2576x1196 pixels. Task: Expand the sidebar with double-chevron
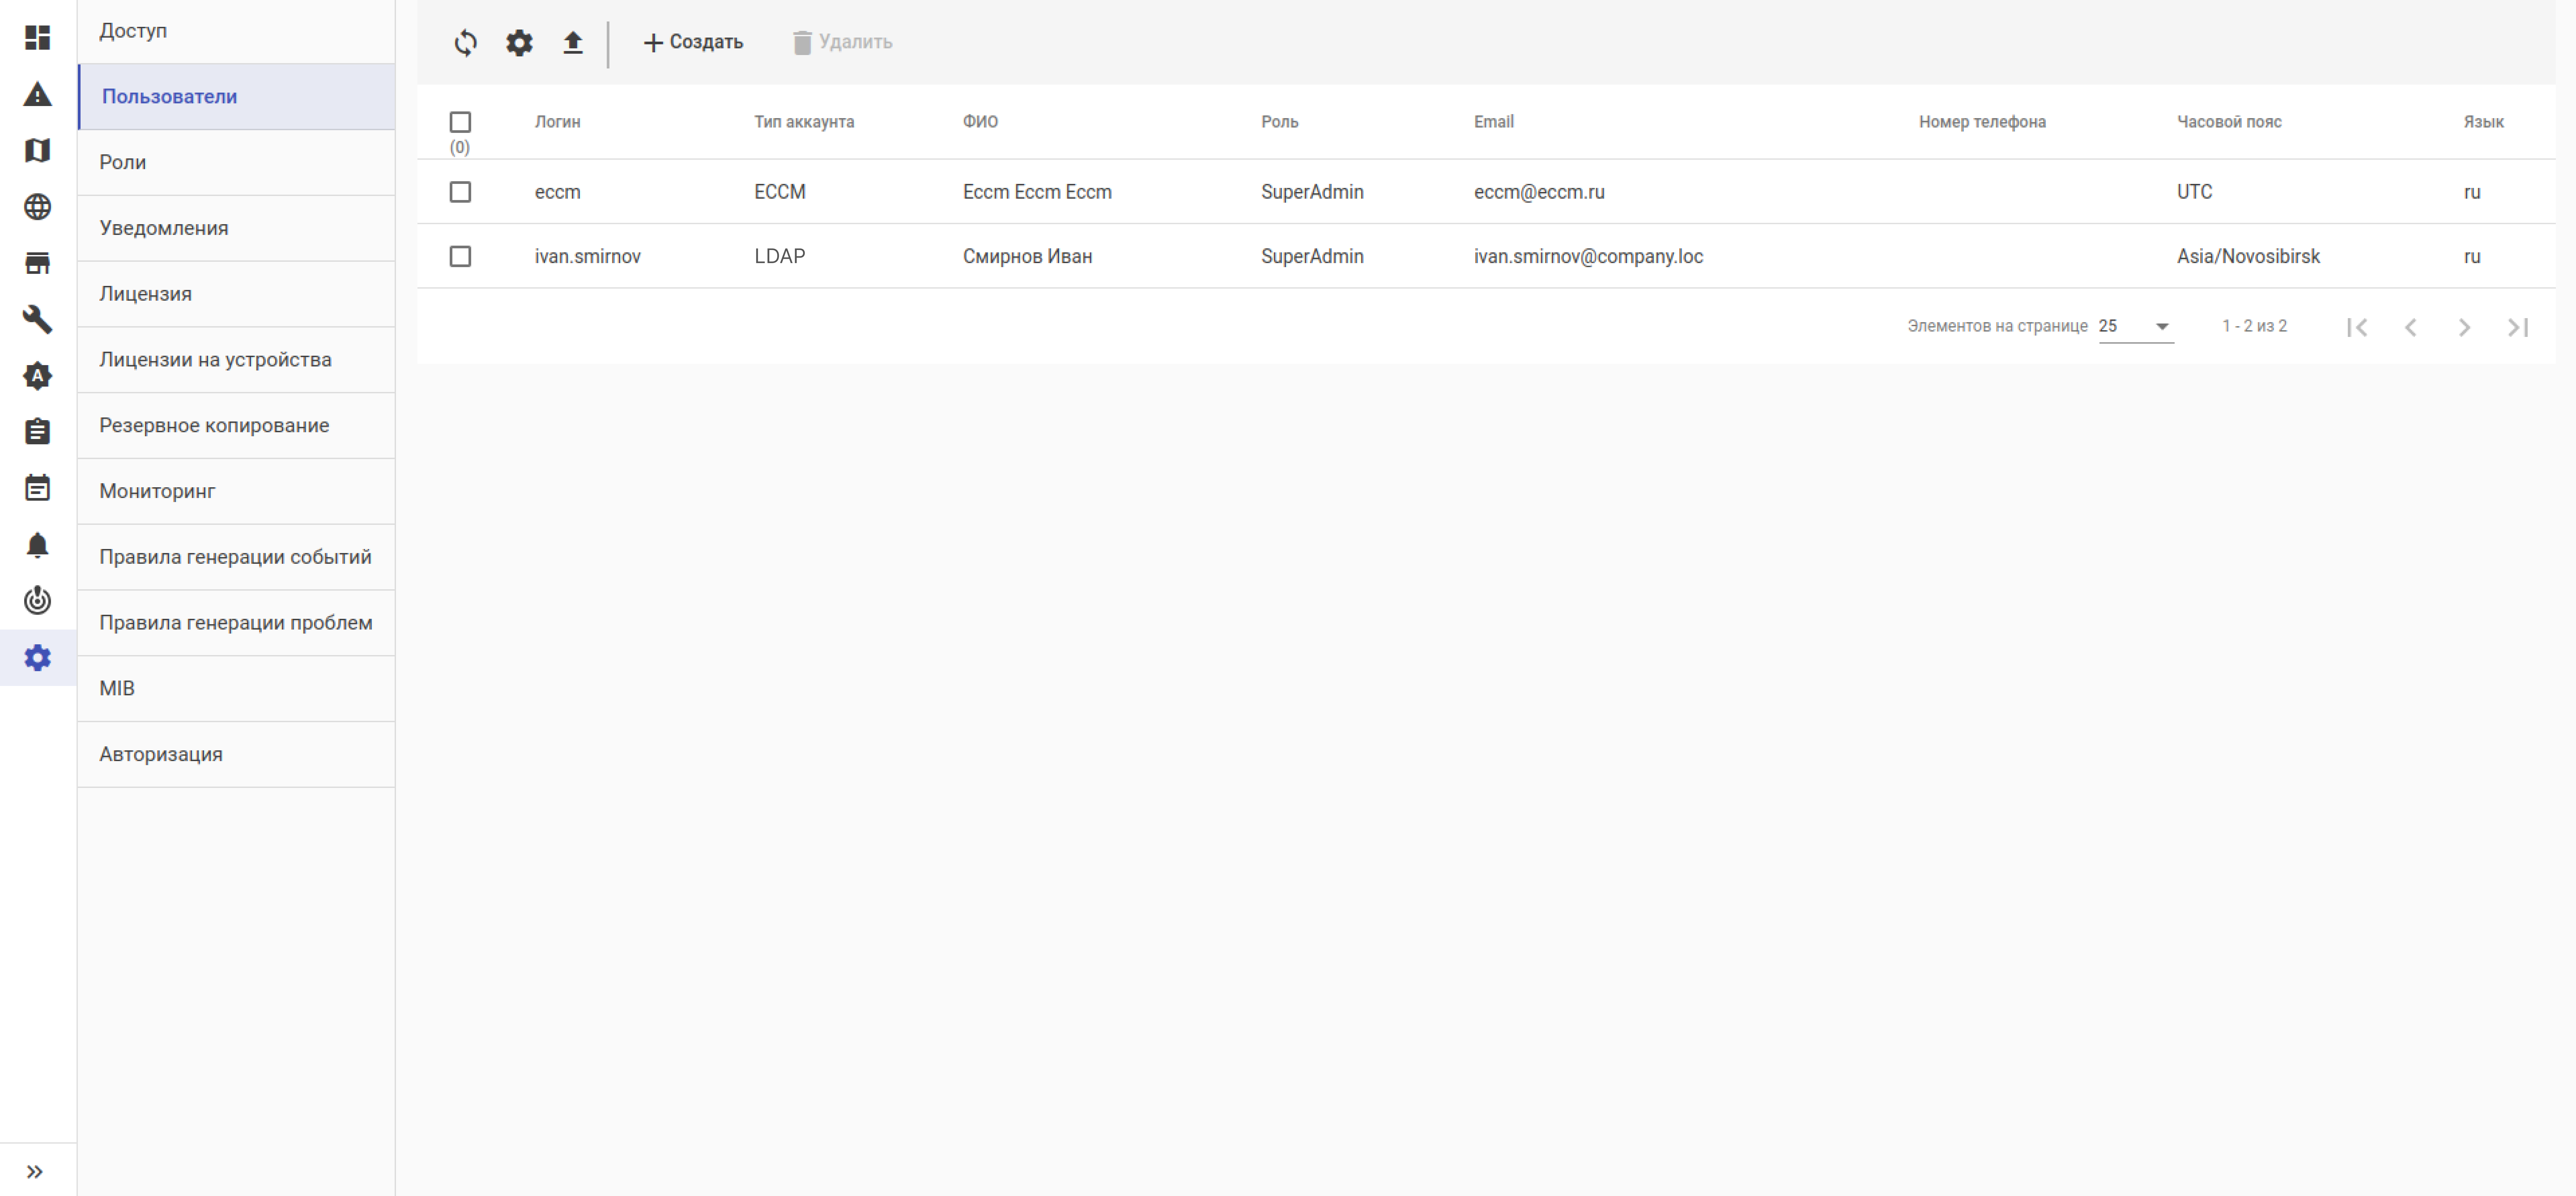point(35,1171)
